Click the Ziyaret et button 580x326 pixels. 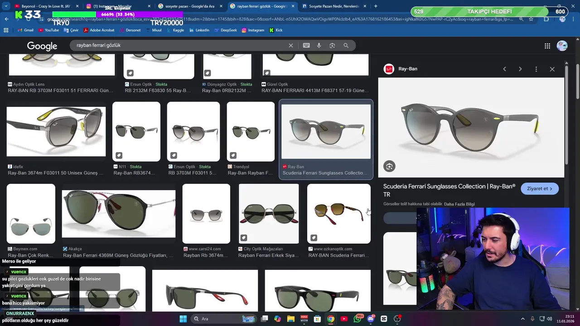(x=539, y=188)
